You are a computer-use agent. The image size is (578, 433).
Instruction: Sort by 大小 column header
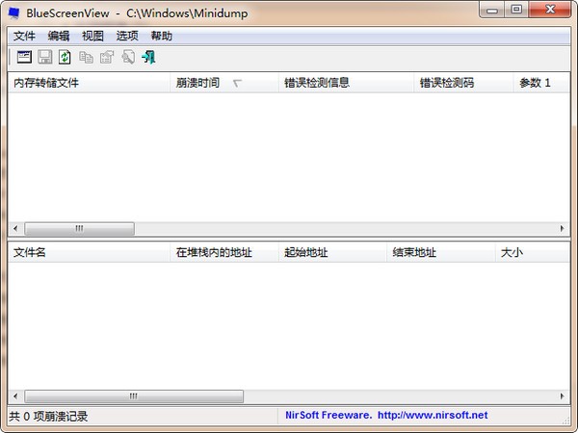point(533,252)
